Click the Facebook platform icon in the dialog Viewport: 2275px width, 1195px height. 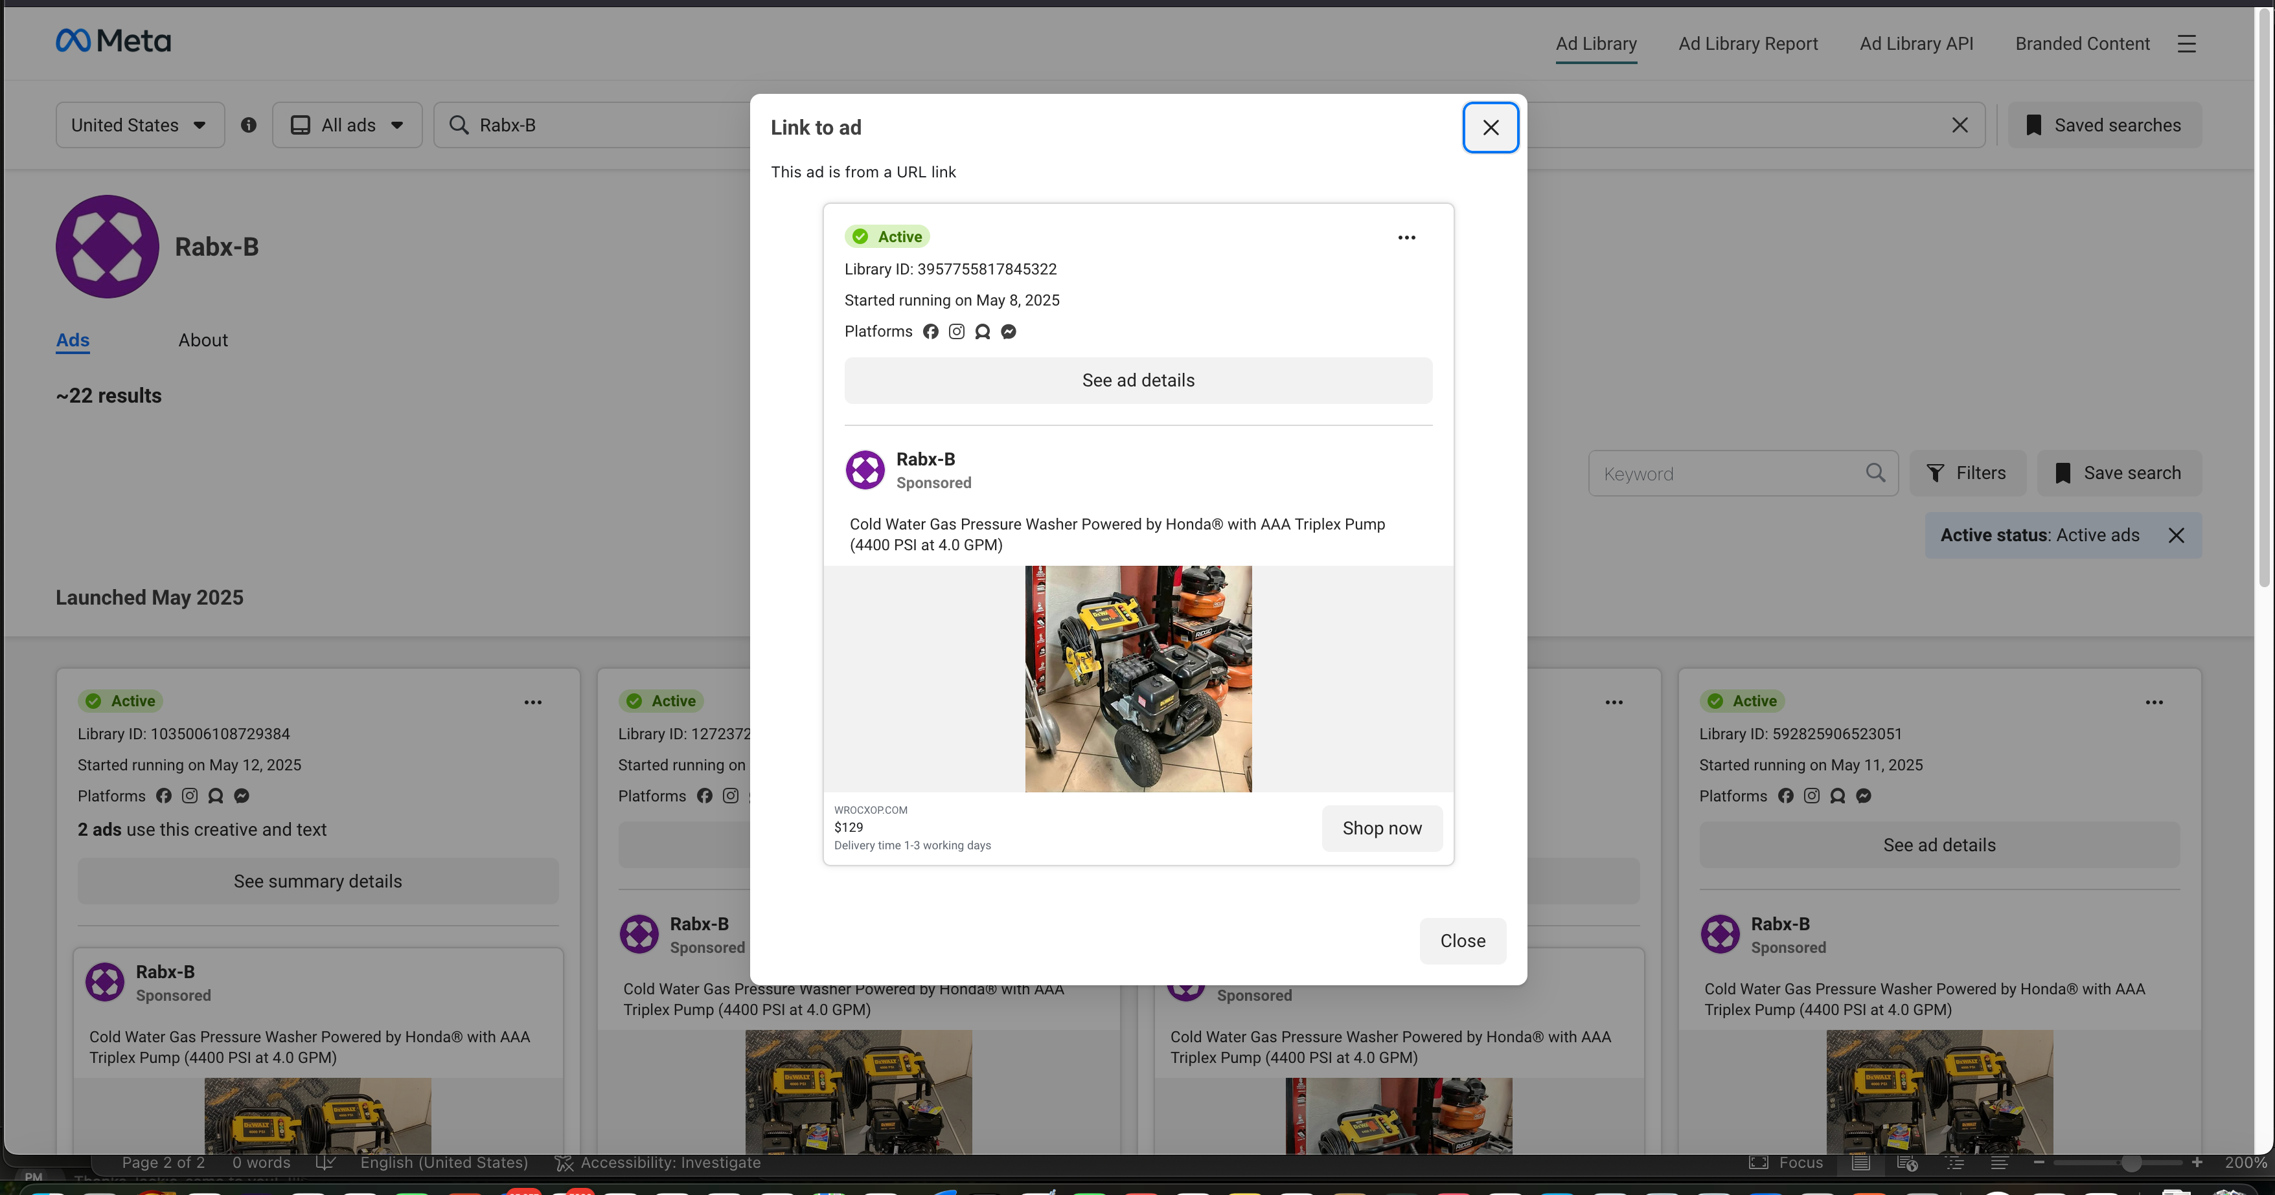pyautogui.click(x=930, y=331)
